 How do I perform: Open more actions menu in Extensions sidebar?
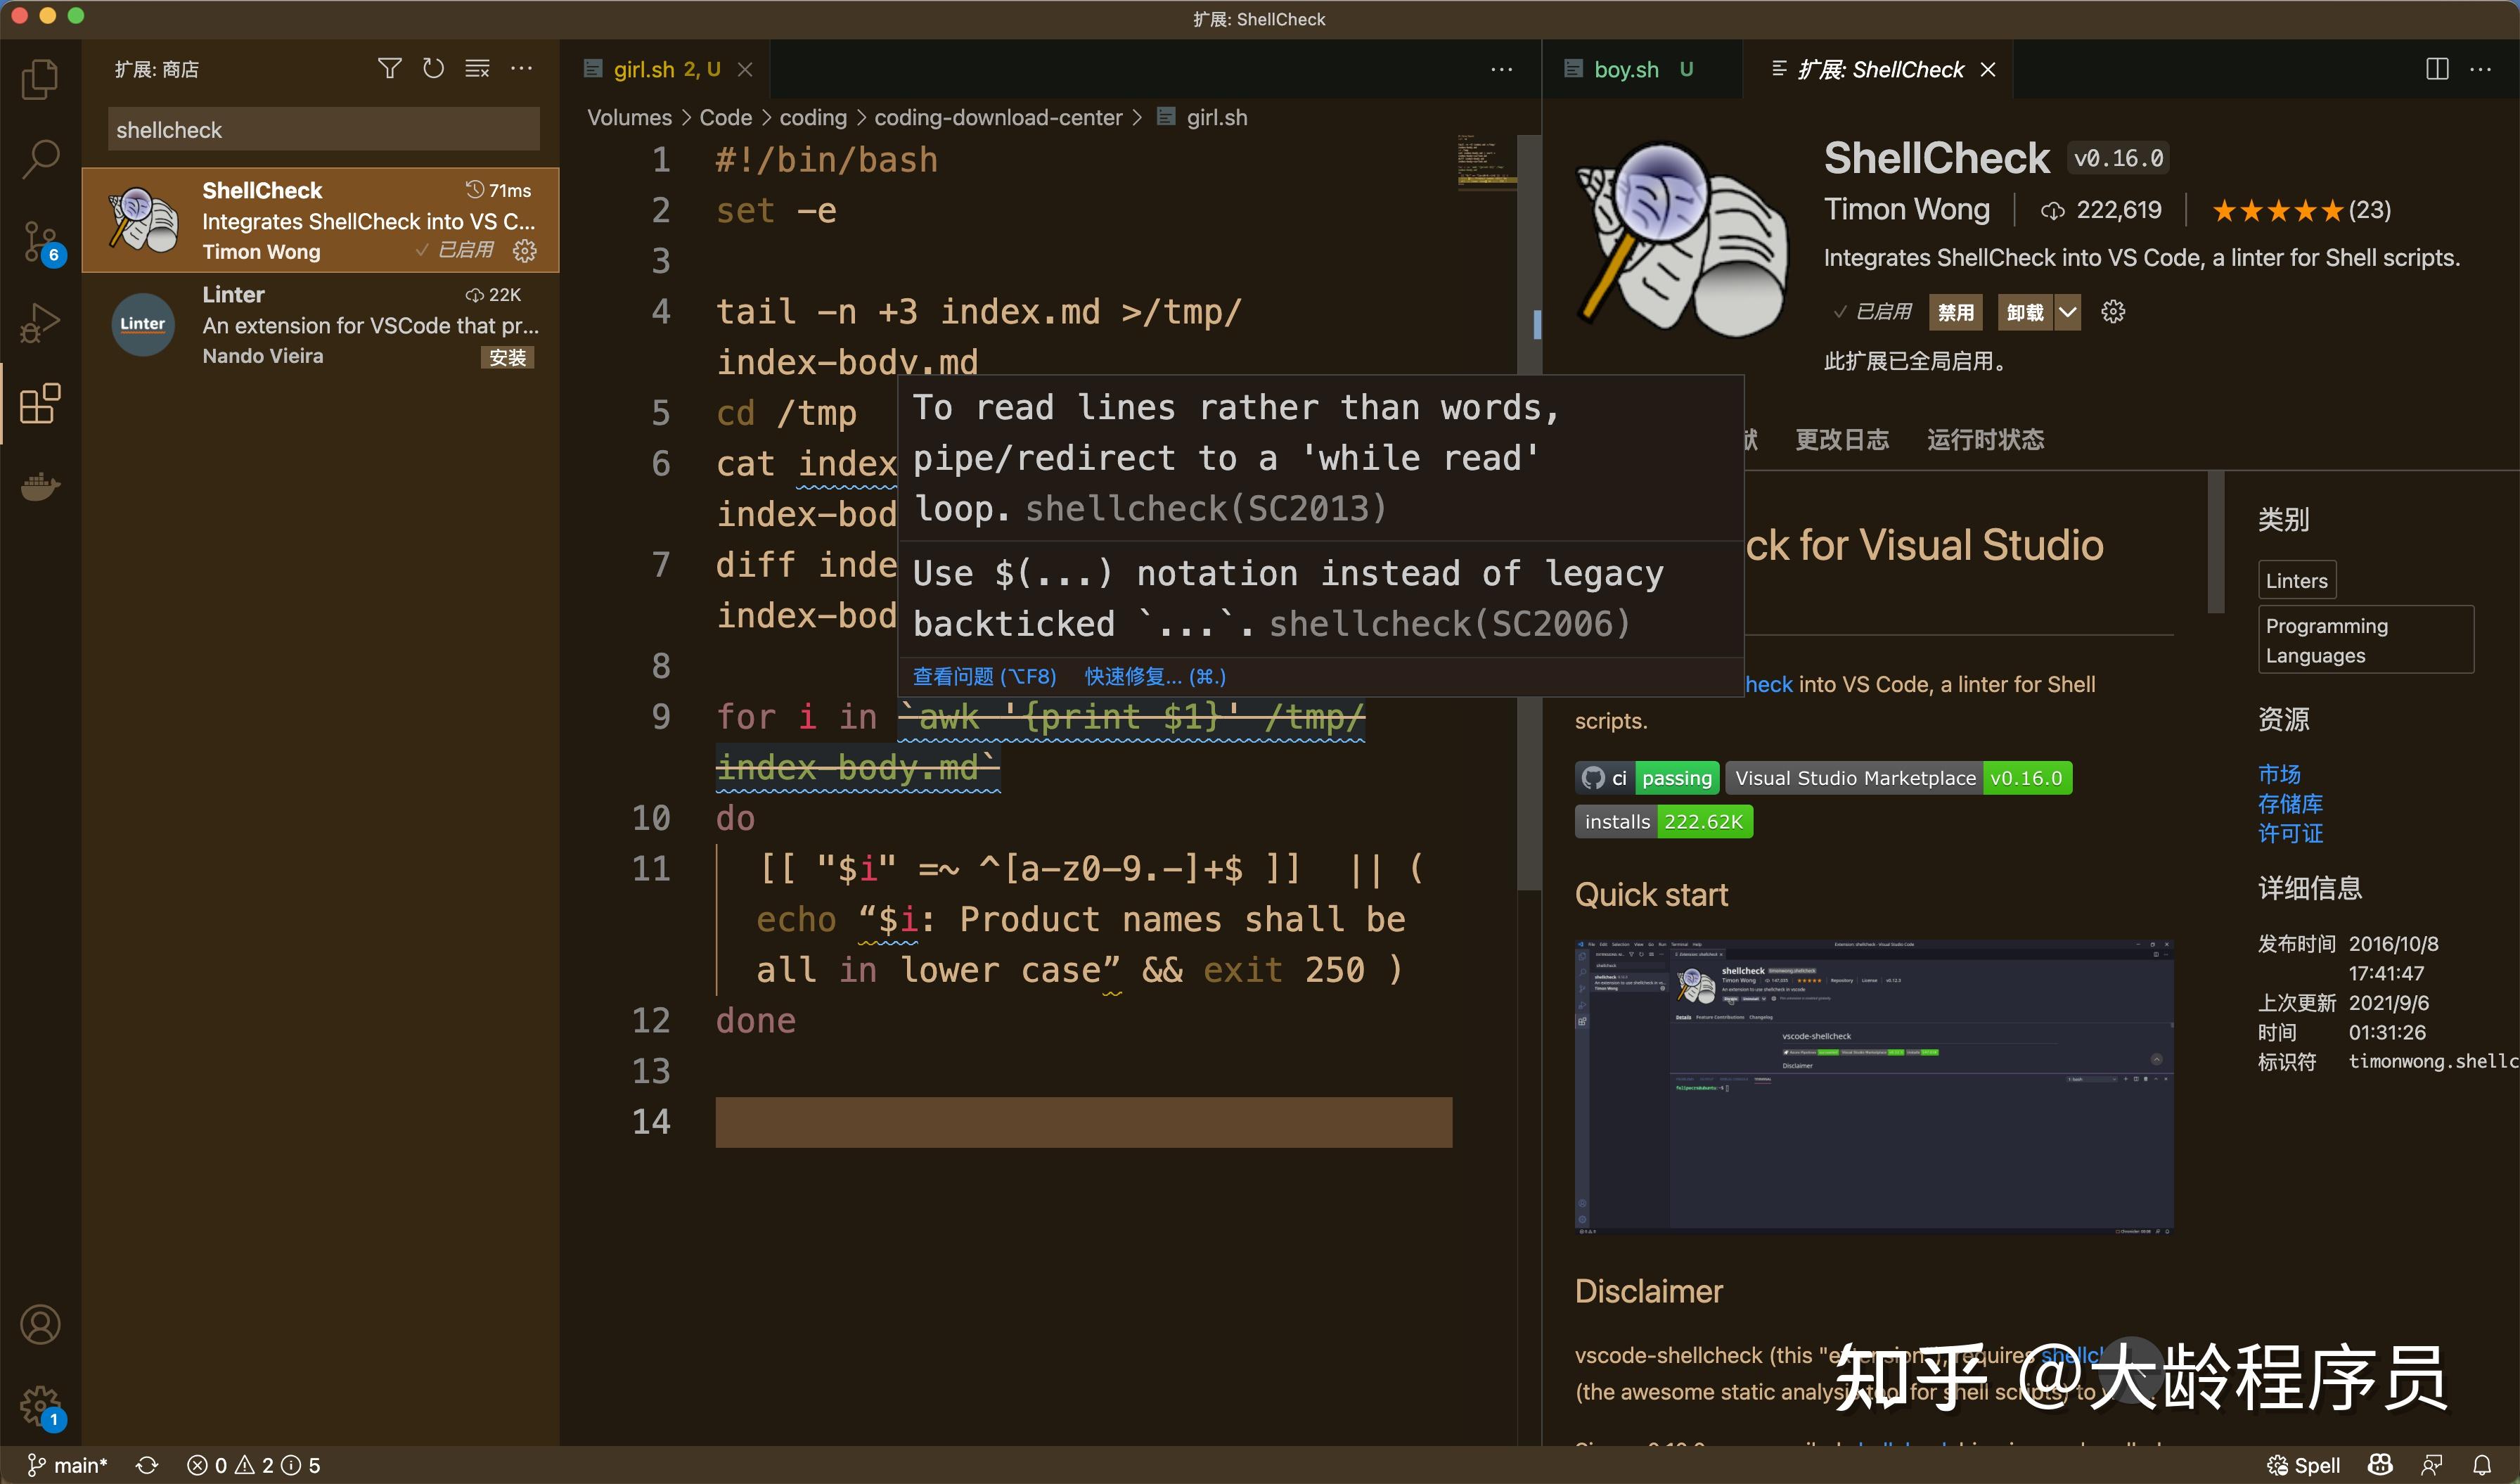pyautogui.click(x=521, y=68)
